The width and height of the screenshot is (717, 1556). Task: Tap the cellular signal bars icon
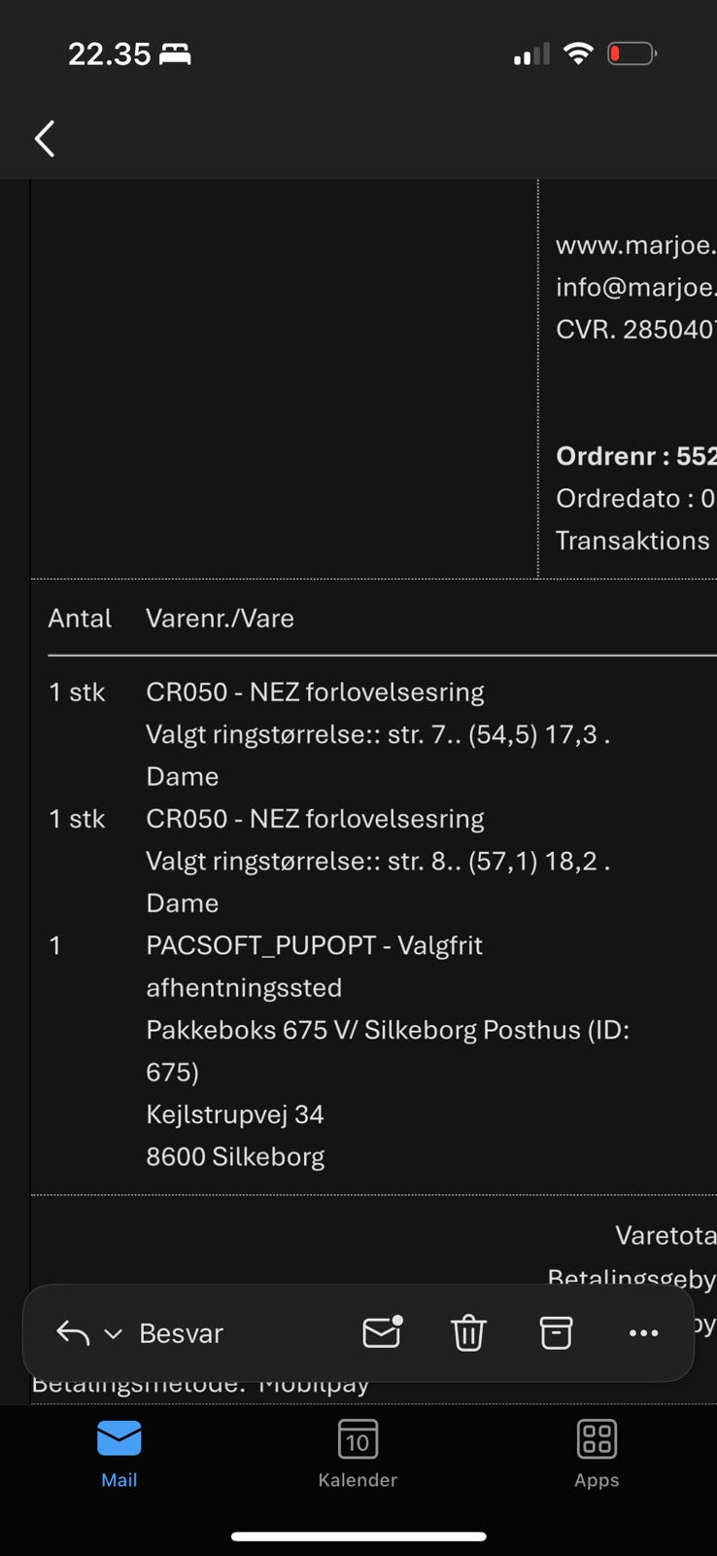pyautogui.click(x=531, y=54)
